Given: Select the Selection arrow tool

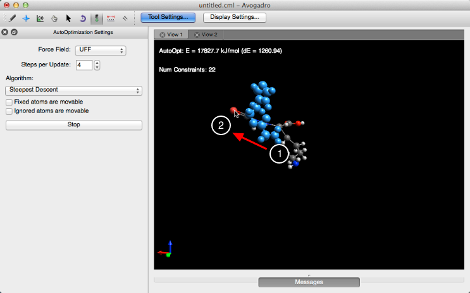Looking at the screenshot, I should coord(68,18).
